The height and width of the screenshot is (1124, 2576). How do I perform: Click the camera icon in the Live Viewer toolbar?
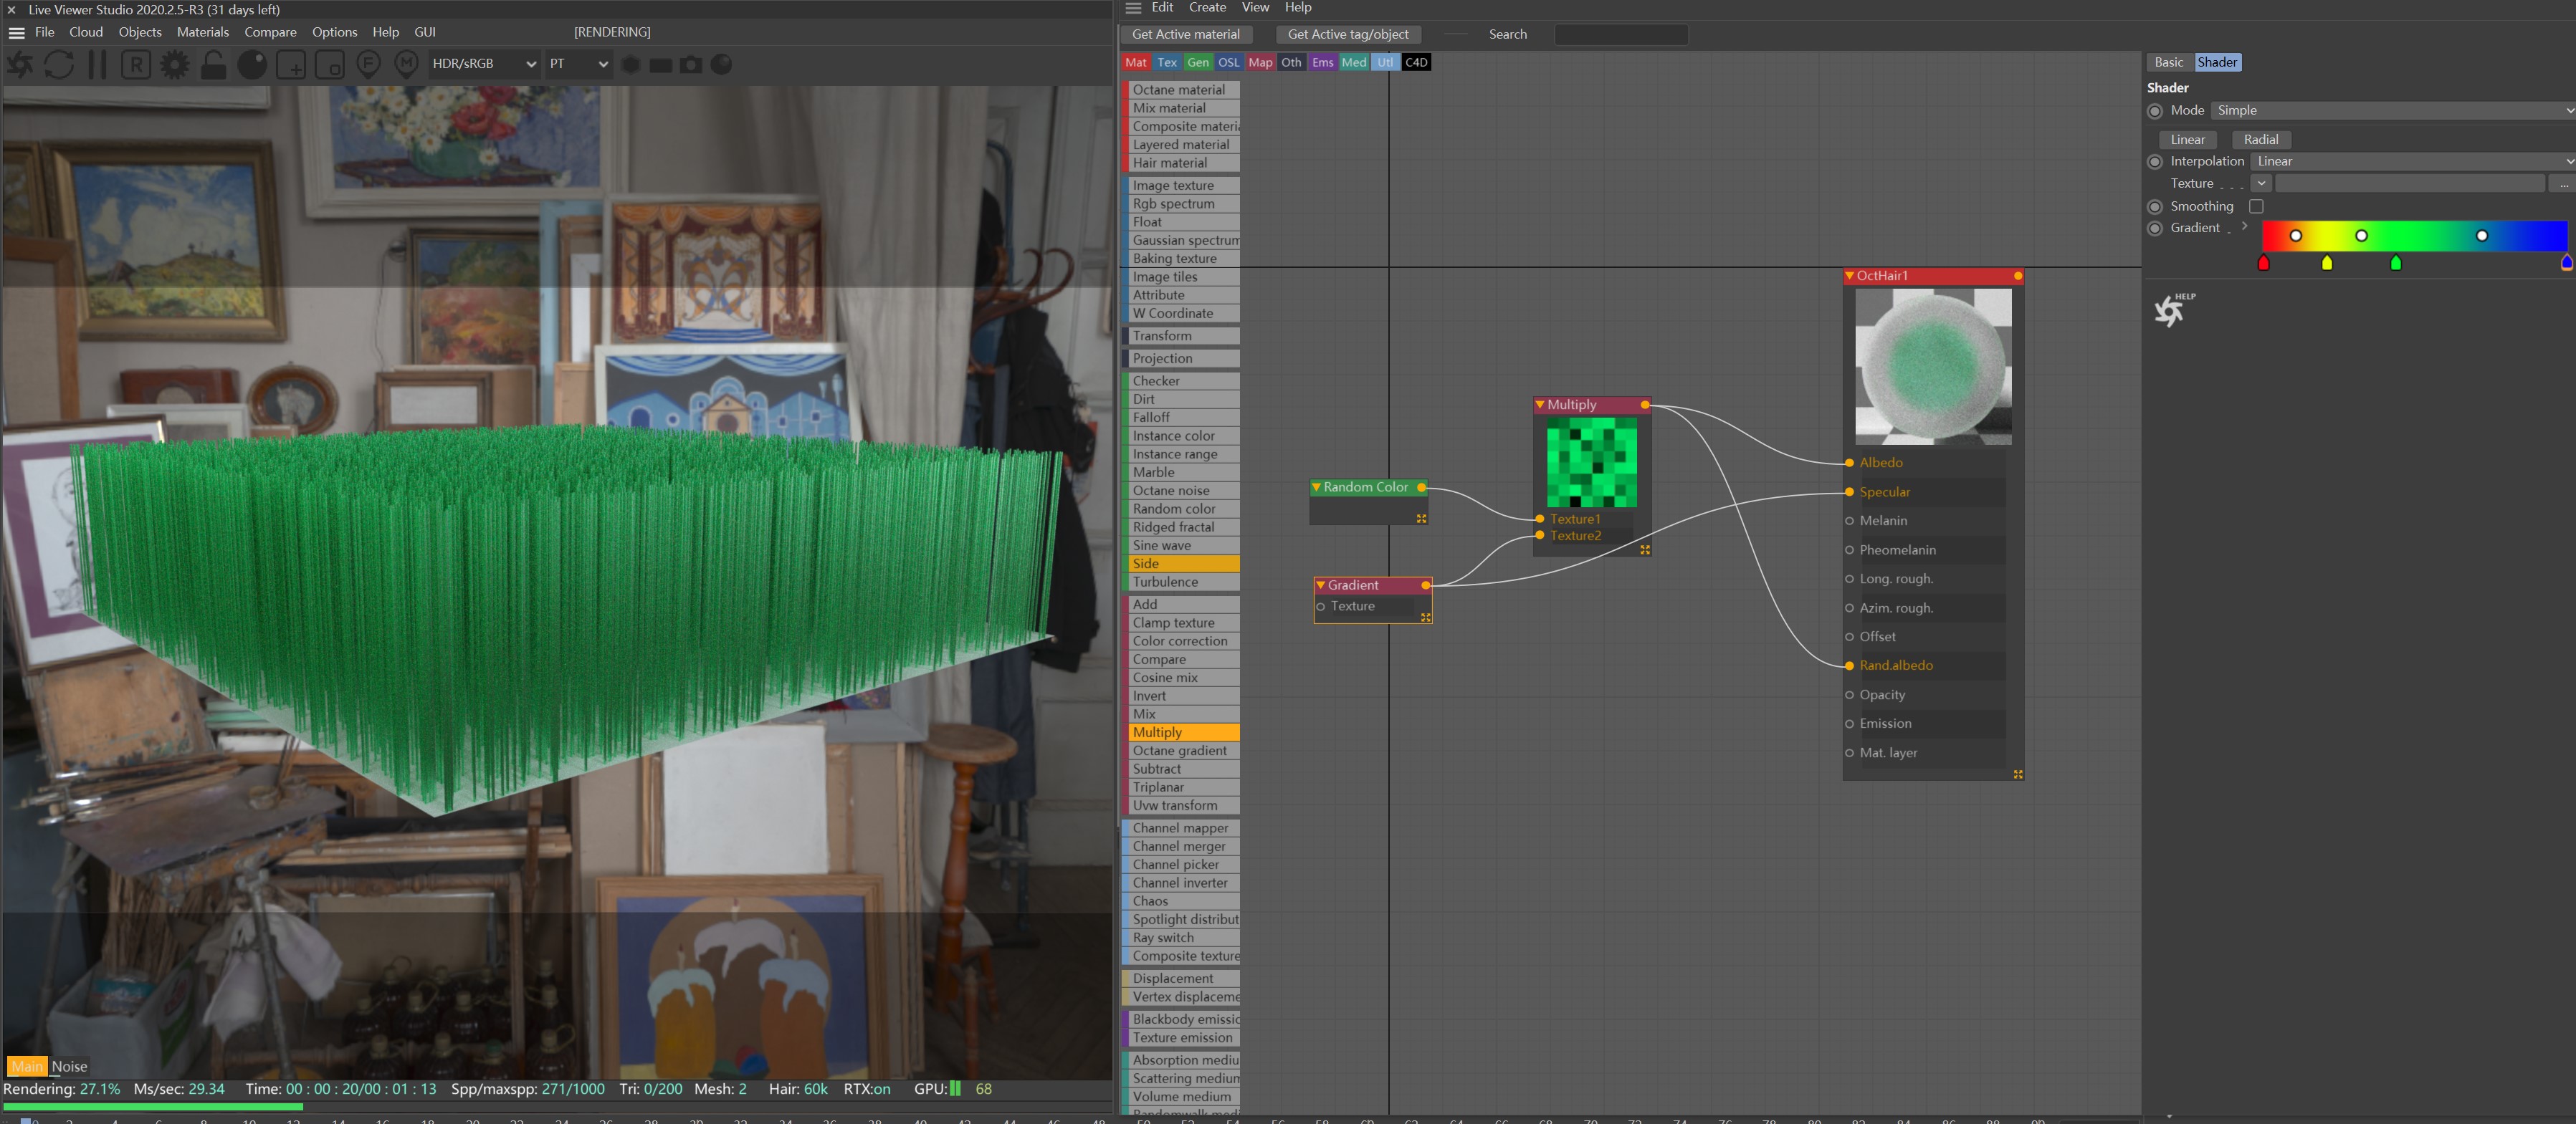click(690, 65)
